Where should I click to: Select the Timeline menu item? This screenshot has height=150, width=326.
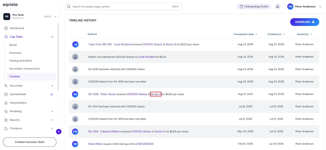(x=31, y=77)
